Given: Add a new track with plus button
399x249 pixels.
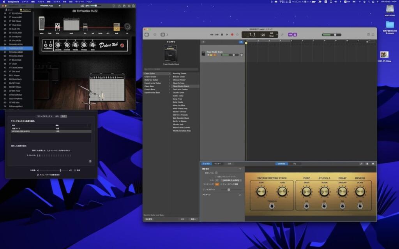Looking at the screenshot, I should 203,42.
